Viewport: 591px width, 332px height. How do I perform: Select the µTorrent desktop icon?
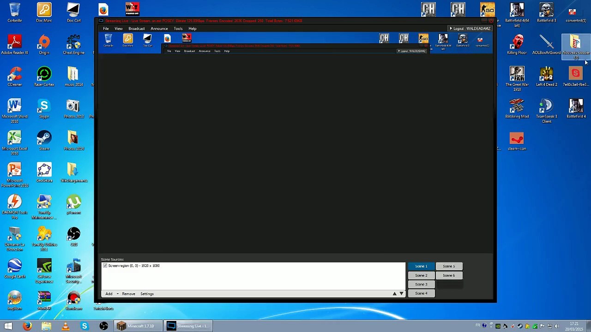74,204
